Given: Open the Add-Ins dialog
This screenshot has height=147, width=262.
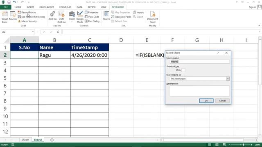Looking at the screenshot, I should (x=52, y=16).
